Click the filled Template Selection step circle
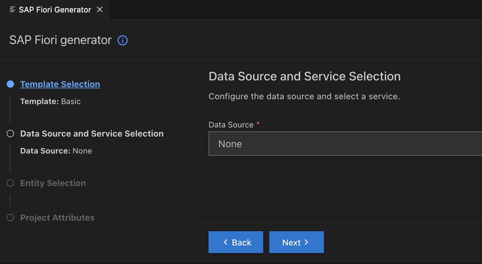482x264 pixels. pyautogui.click(x=10, y=84)
